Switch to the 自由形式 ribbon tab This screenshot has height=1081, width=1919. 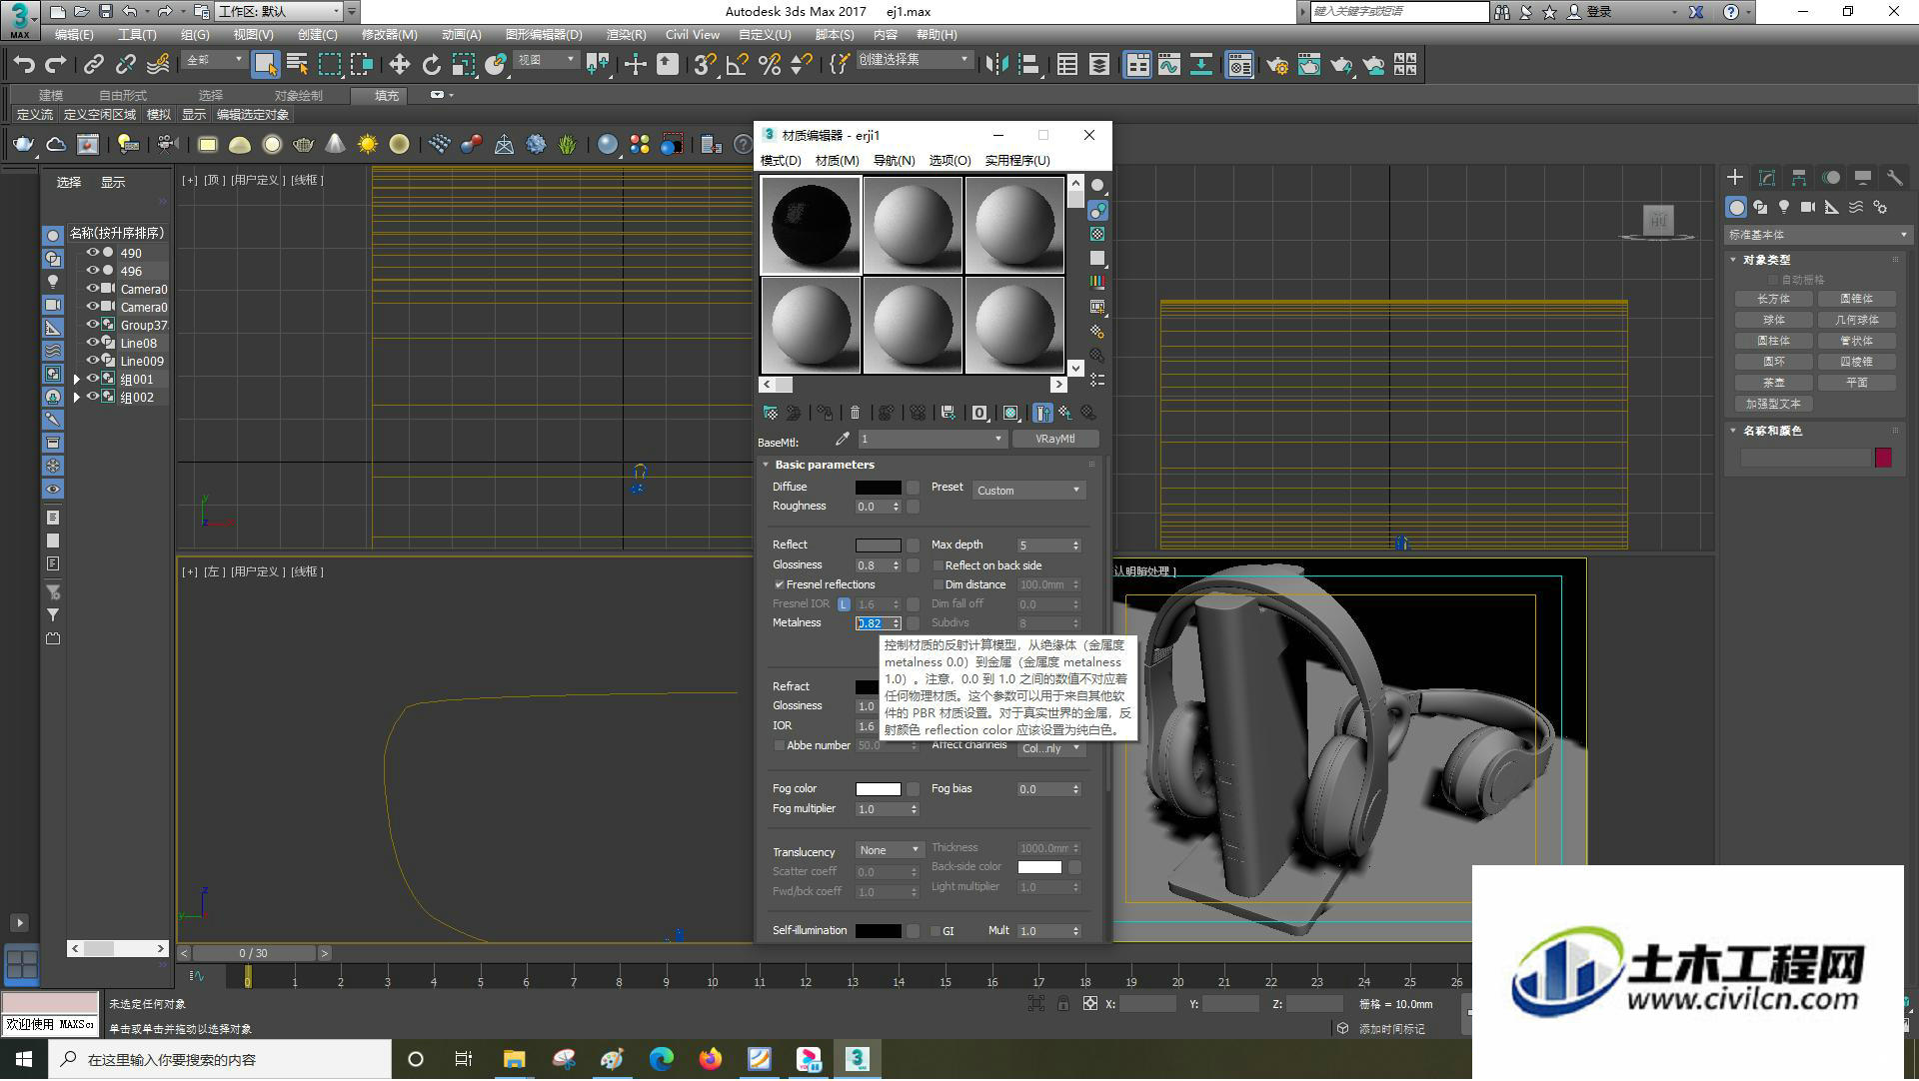123,96
